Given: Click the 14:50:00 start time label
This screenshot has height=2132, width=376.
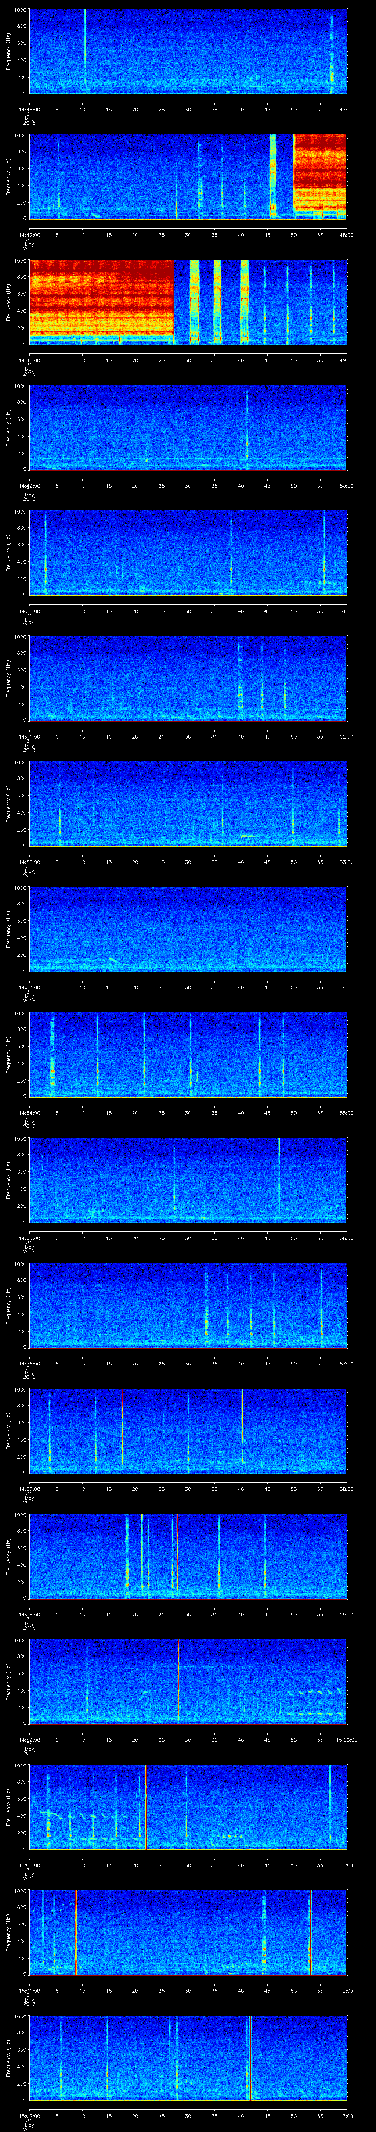Looking at the screenshot, I should coord(30,611).
